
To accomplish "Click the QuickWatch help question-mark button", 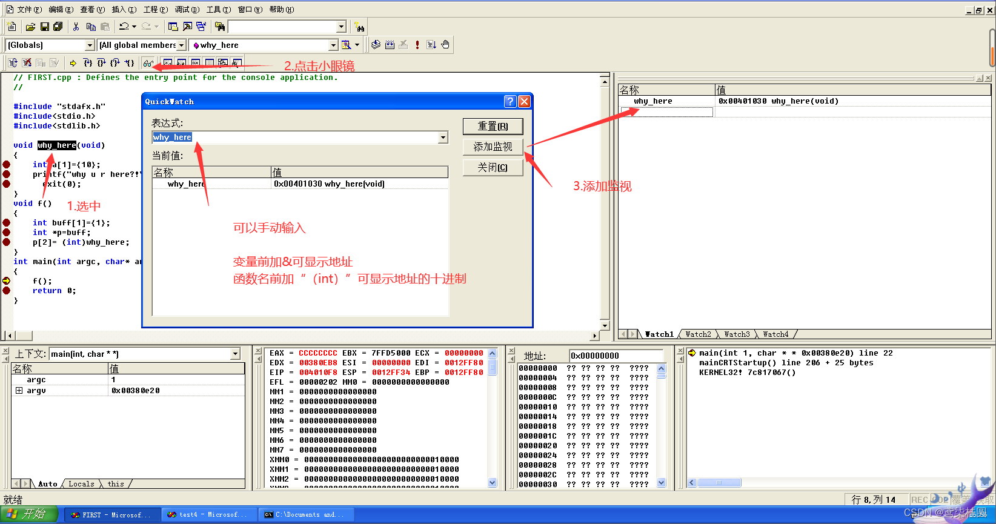I will pyautogui.click(x=510, y=101).
